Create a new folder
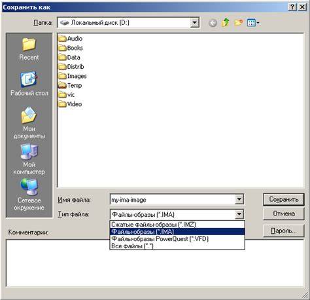The width and height of the screenshot is (310, 300). coord(239,22)
